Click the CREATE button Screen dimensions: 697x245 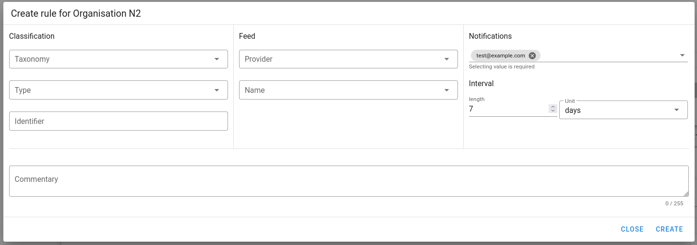(669, 229)
